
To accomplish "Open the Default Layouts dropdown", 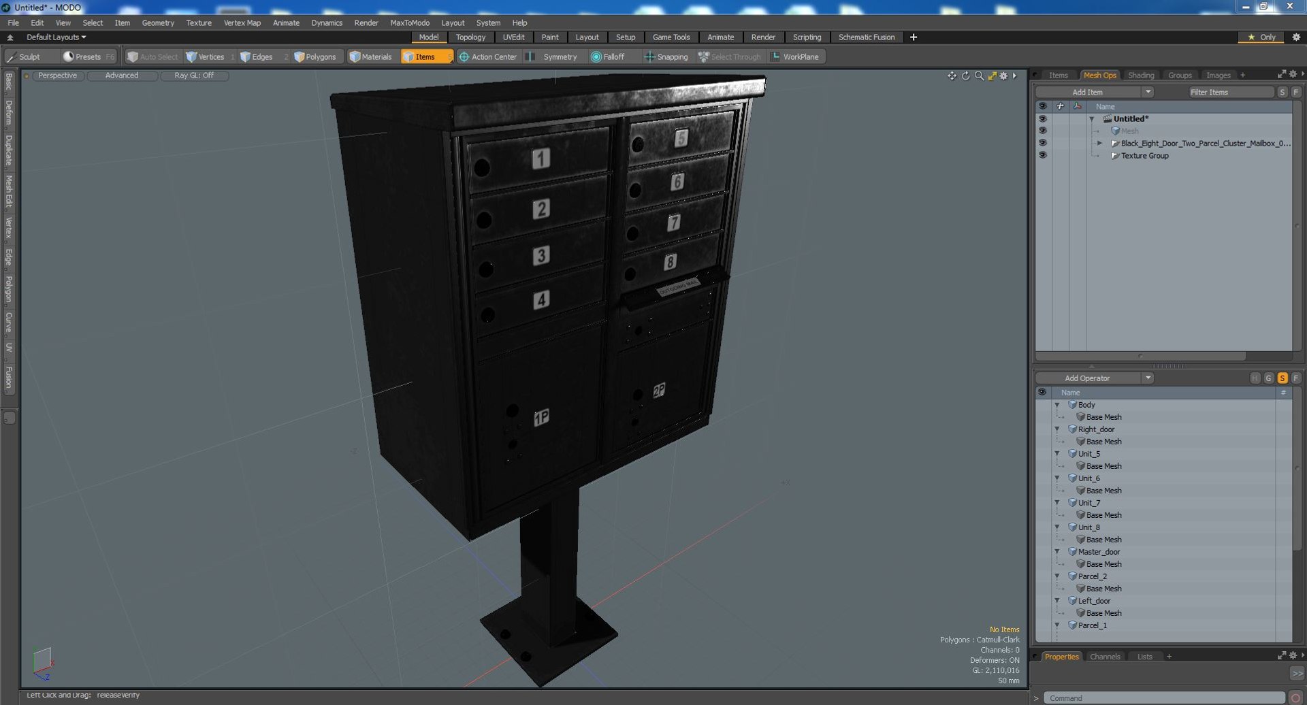I will pyautogui.click(x=57, y=37).
